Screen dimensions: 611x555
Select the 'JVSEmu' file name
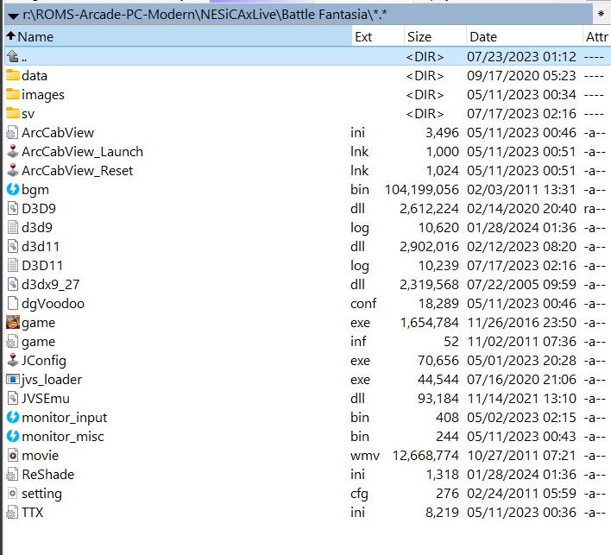(x=46, y=398)
